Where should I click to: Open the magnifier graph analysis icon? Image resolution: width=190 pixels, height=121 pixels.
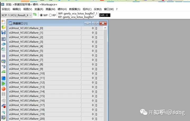tap(3, 112)
